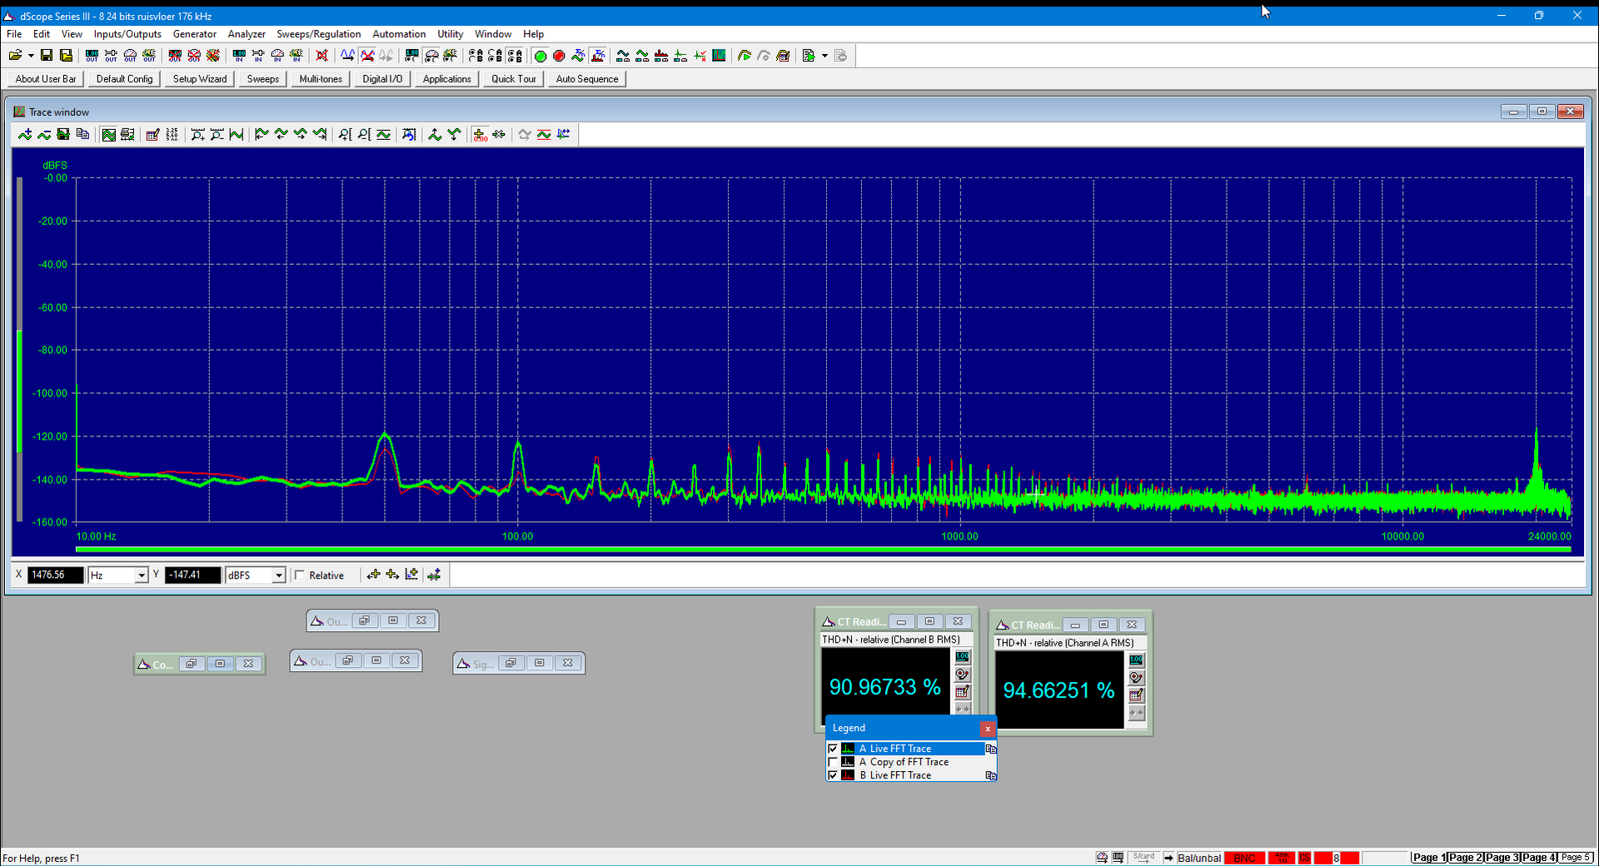
Task: Click the B Live FFT Trace red color swatch
Action: pyautogui.click(x=848, y=775)
